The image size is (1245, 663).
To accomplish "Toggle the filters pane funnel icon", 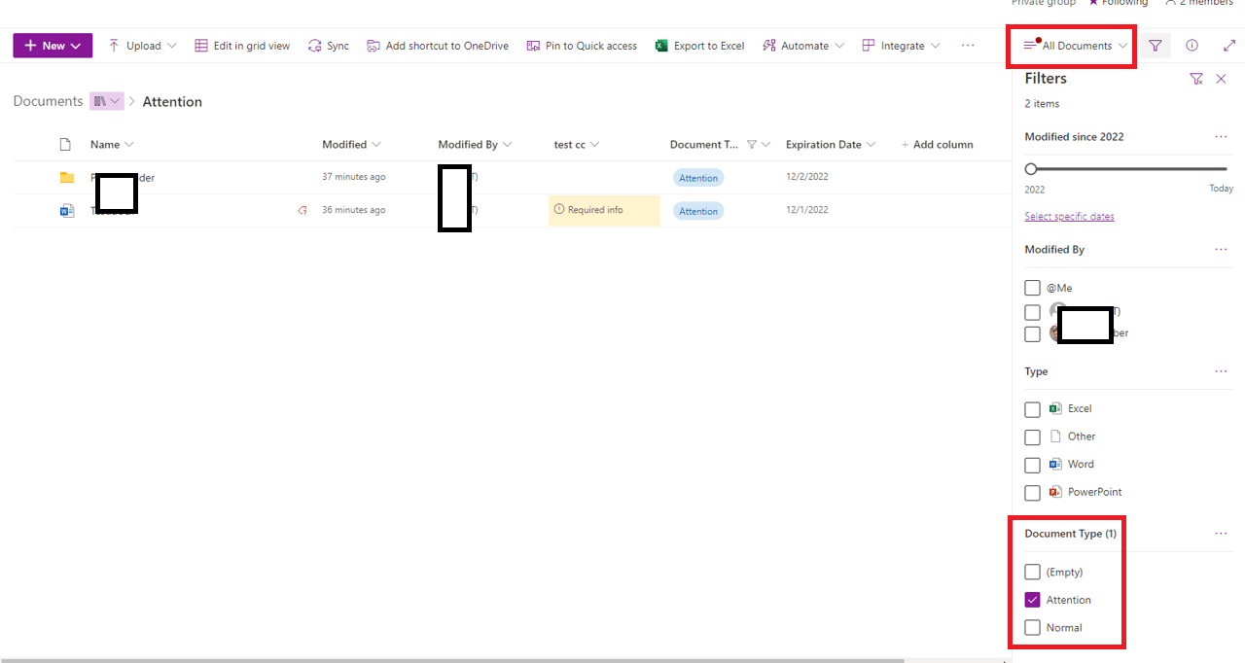I will (x=1156, y=46).
